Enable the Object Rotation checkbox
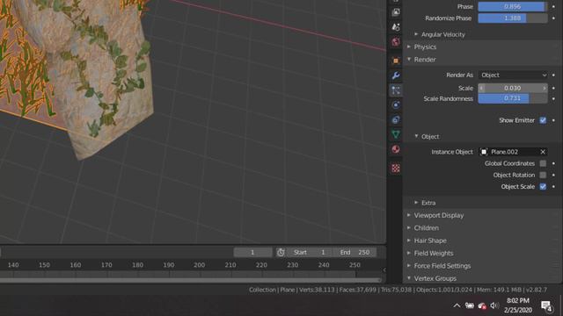Image resolution: width=563 pixels, height=316 pixels. coord(543,175)
